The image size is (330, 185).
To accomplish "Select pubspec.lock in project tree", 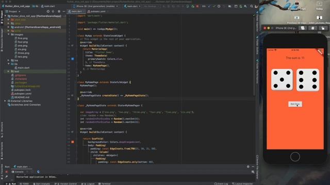I will (x=21, y=90).
